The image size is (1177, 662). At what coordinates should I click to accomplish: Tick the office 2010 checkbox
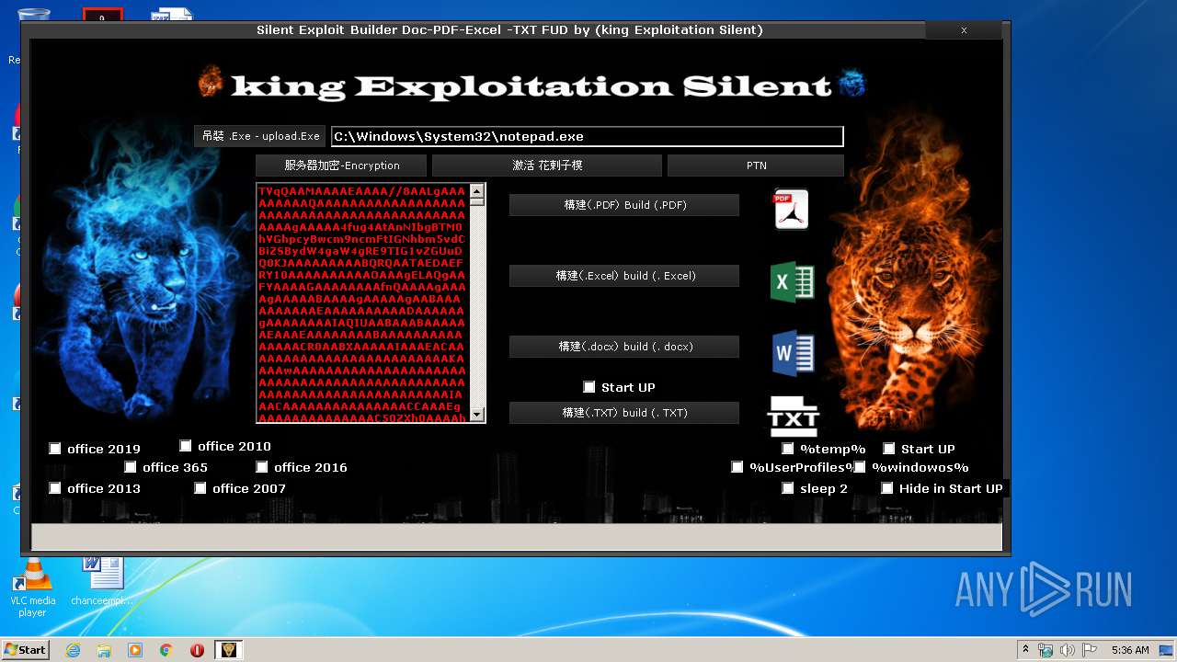[186, 446]
